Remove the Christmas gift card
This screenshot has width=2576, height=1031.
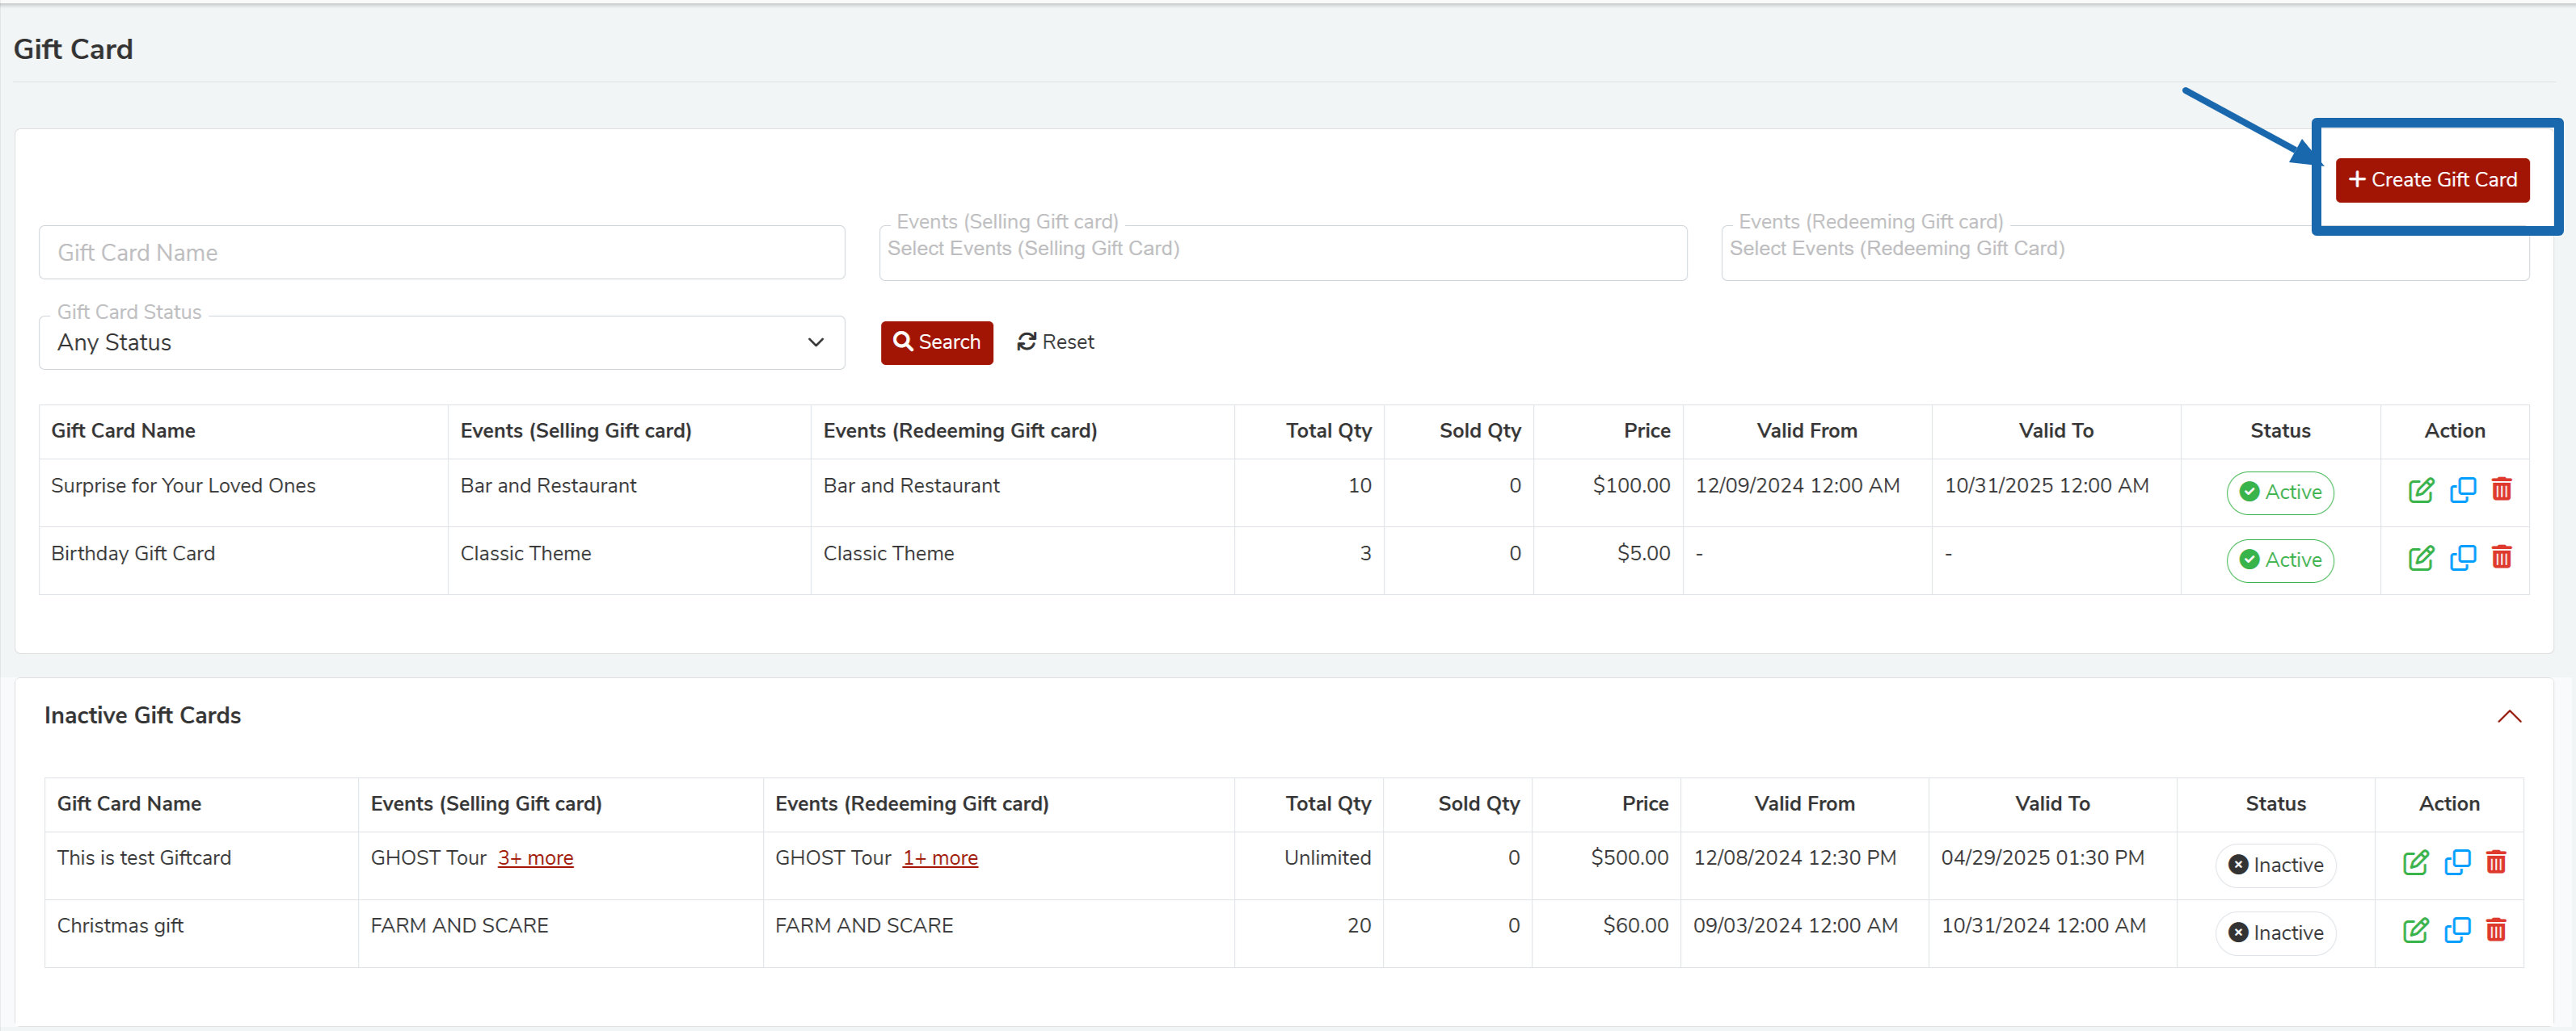click(x=2496, y=931)
